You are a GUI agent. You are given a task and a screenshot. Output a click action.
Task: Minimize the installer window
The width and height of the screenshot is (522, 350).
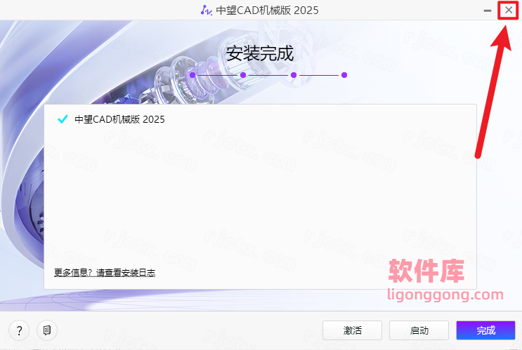(x=488, y=11)
